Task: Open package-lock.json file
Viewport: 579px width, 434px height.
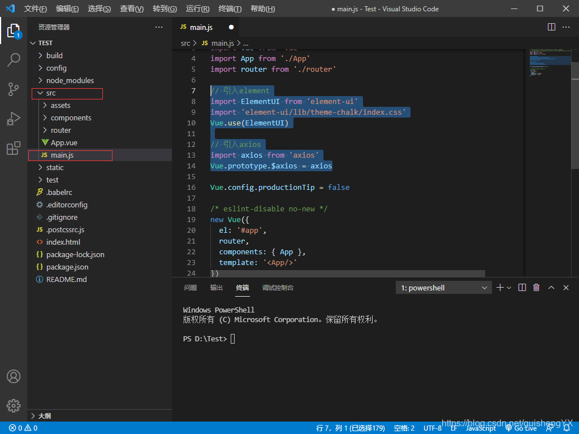Action: pyautogui.click(x=75, y=255)
